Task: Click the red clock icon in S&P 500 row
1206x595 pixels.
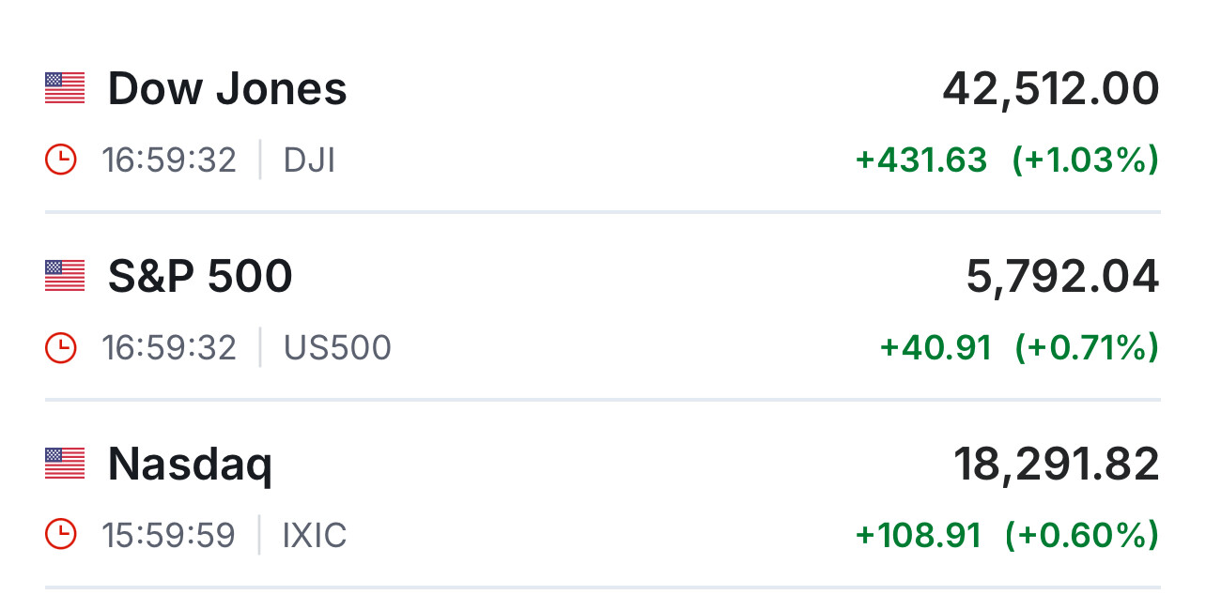Action: [61, 348]
